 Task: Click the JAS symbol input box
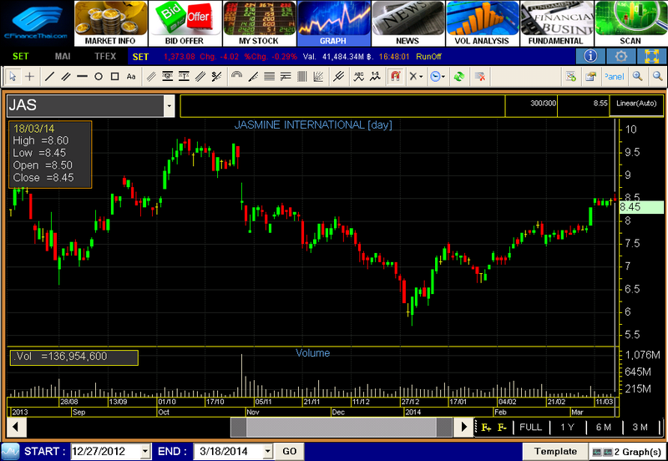(85, 106)
